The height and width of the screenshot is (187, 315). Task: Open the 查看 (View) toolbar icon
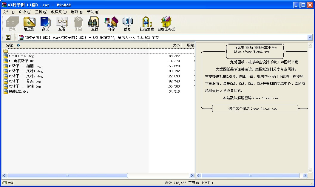(62, 24)
